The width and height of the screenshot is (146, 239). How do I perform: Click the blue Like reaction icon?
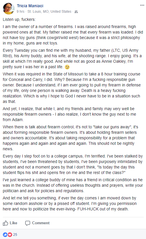(x=5, y=235)
